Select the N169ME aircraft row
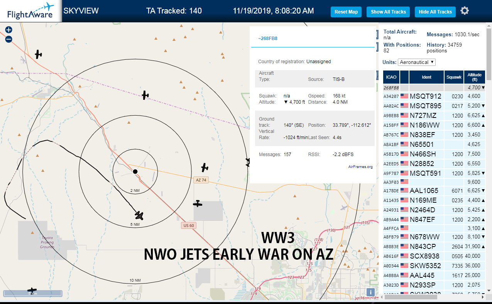The width and height of the screenshot is (492, 304). click(x=434, y=200)
